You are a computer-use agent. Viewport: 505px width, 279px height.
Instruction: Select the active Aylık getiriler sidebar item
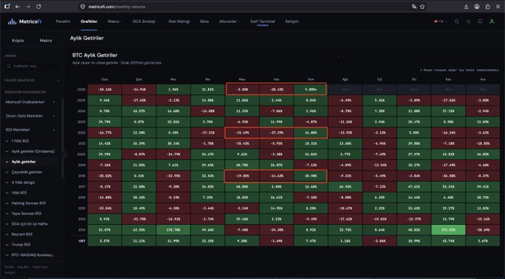[x=24, y=162]
